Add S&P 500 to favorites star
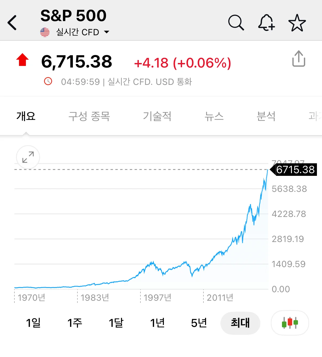This screenshot has height=357, width=322. coord(297,23)
